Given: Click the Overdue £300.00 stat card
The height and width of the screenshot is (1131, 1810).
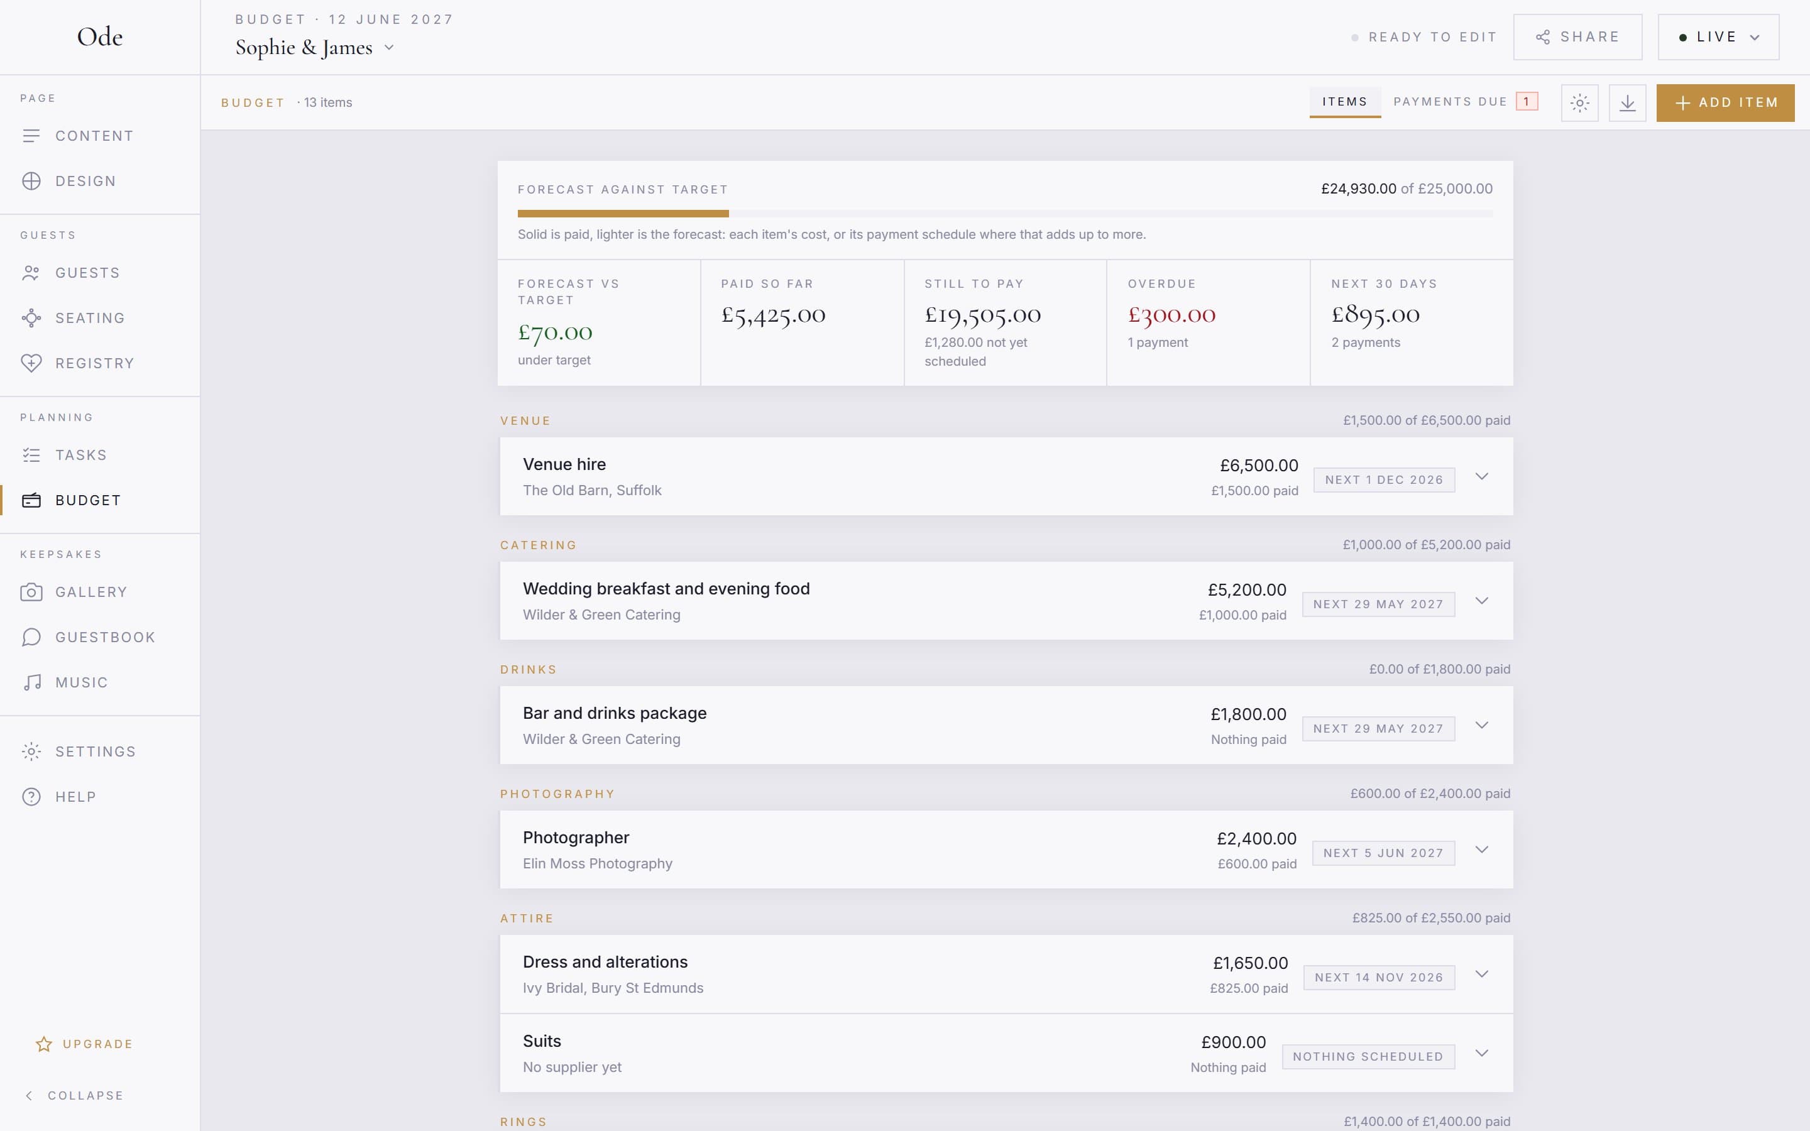Looking at the screenshot, I should click(1208, 323).
